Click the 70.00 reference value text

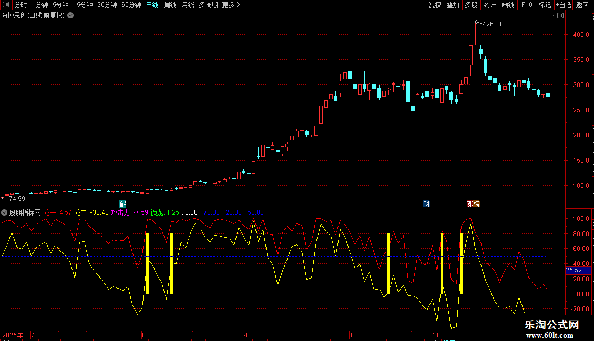[x=211, y=212]
